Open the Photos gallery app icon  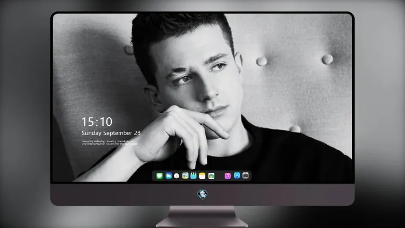(x=211, y=176)
